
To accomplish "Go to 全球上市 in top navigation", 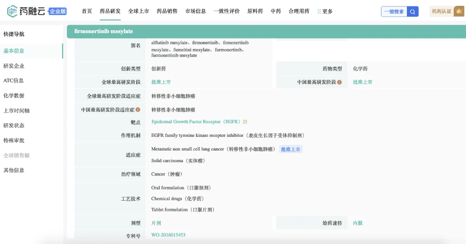I will pyautogui.click(x=138, y=11).
